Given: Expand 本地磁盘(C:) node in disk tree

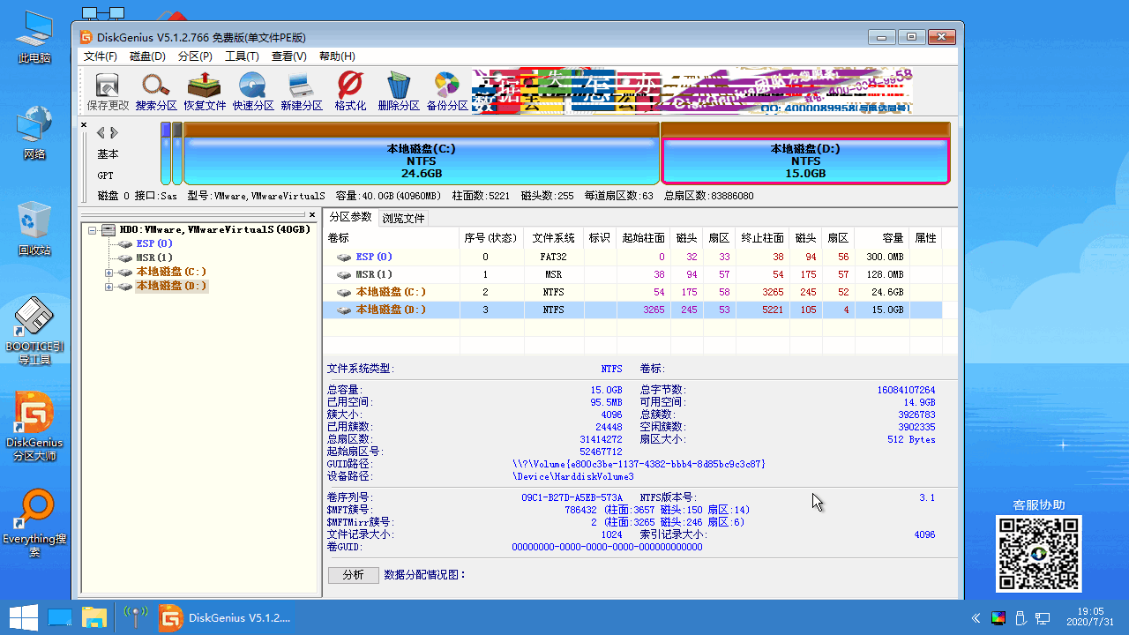Looking at the screenshot, I should pyautogui.click(x=108, y=273).
